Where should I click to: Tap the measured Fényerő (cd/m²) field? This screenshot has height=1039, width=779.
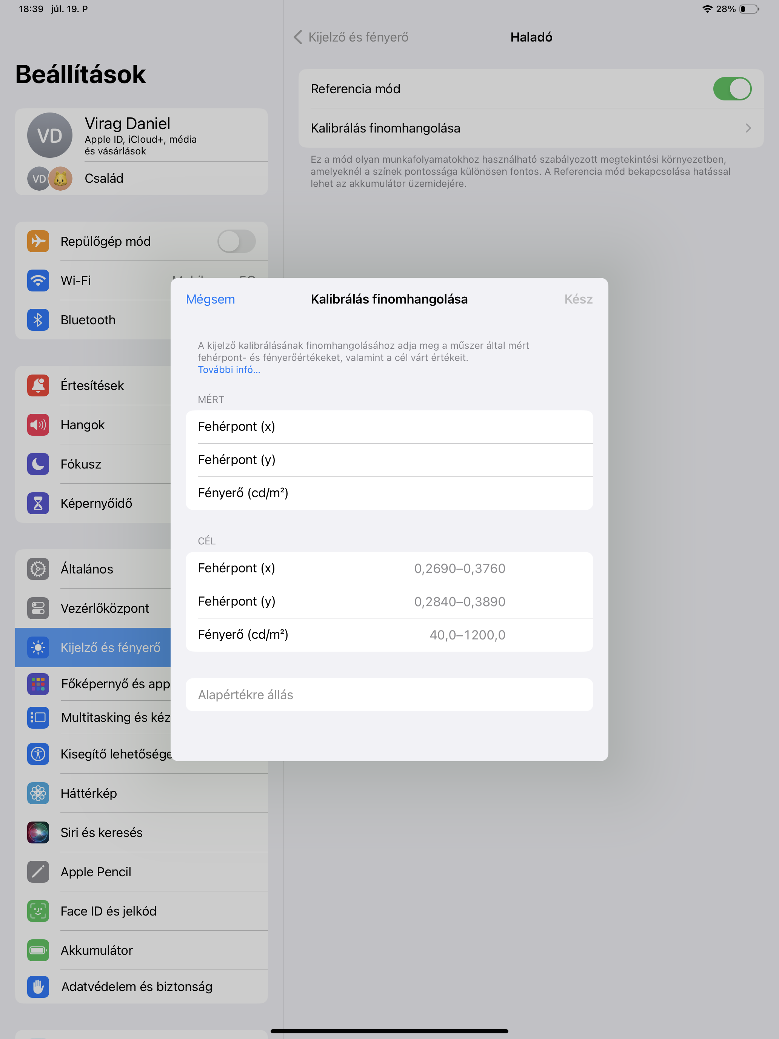[389, 493]
